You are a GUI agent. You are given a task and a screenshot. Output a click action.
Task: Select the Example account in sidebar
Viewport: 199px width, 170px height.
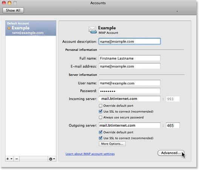tap(31, 28)
